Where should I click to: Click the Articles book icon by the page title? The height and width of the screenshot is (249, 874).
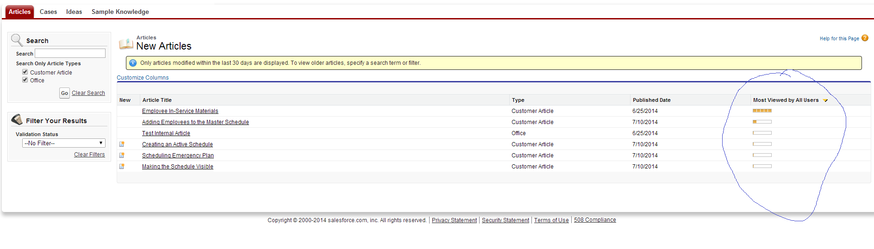126,44
